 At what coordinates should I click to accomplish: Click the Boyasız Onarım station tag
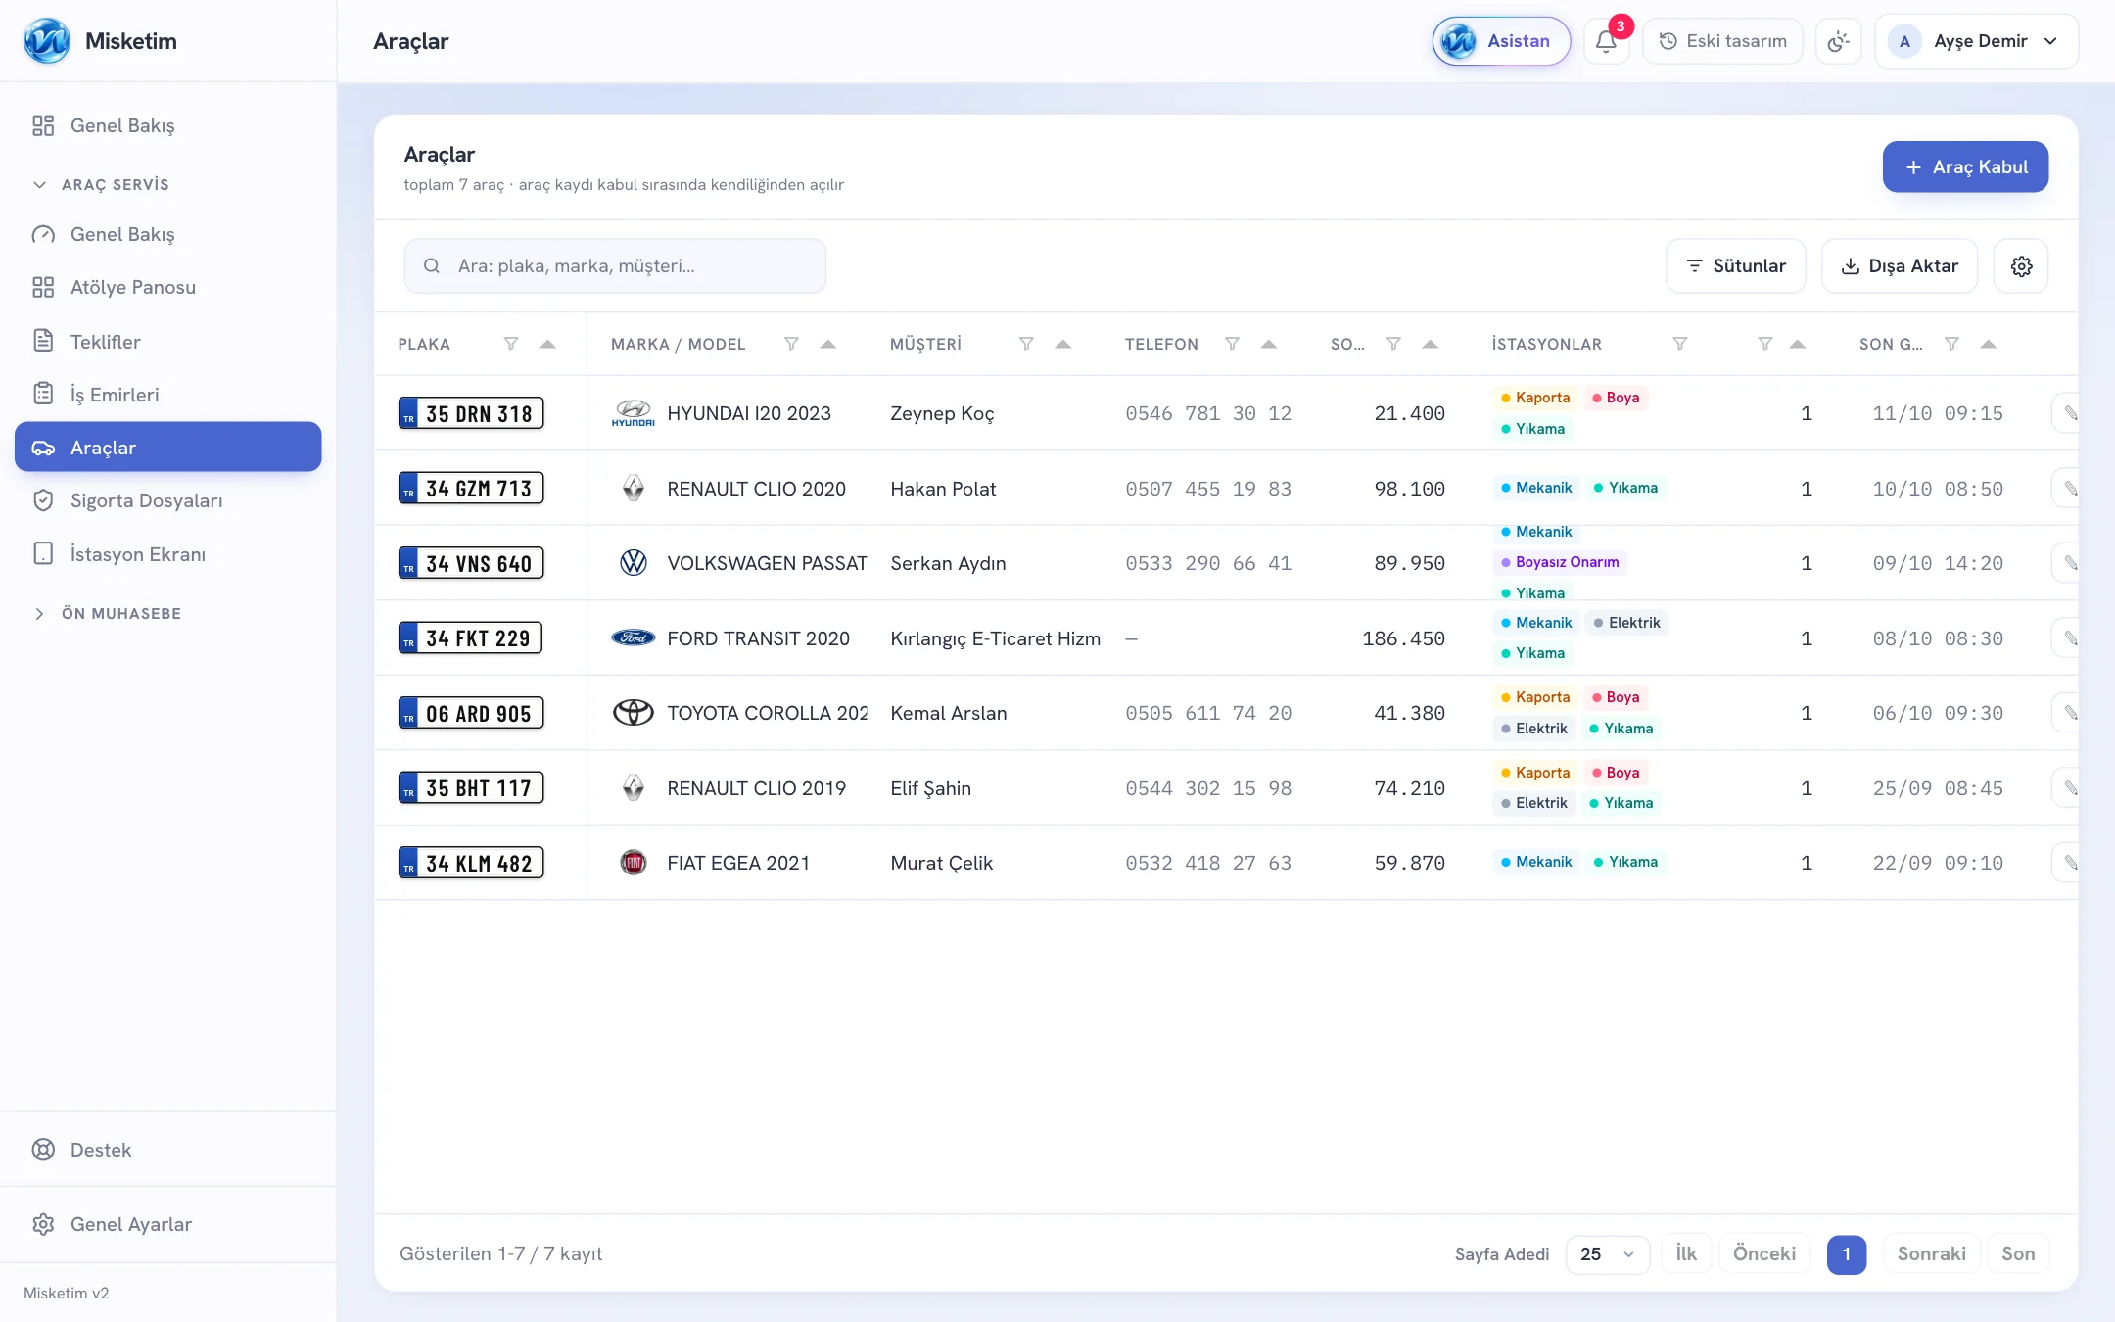(1560, 562)
